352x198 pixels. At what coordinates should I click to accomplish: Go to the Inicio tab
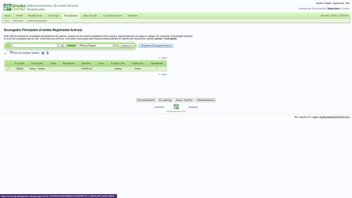point(8,16)
